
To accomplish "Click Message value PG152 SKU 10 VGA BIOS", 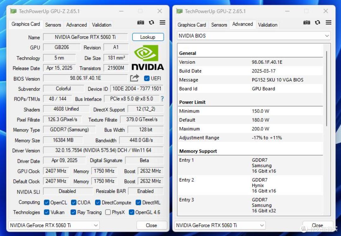I will [278, 80].
